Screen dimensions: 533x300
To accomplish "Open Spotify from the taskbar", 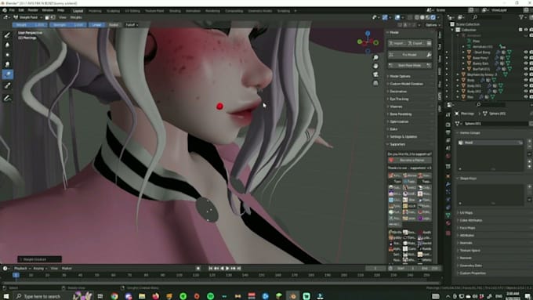I will point(210,296).
